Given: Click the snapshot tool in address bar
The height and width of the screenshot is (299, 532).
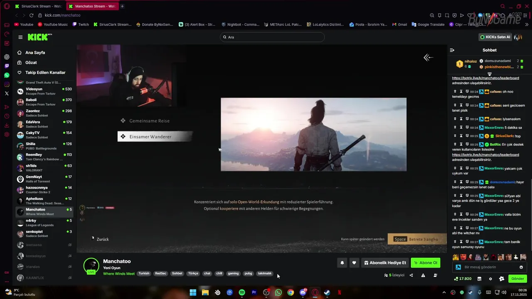Looking at the screenshot, I should [447, 15].
